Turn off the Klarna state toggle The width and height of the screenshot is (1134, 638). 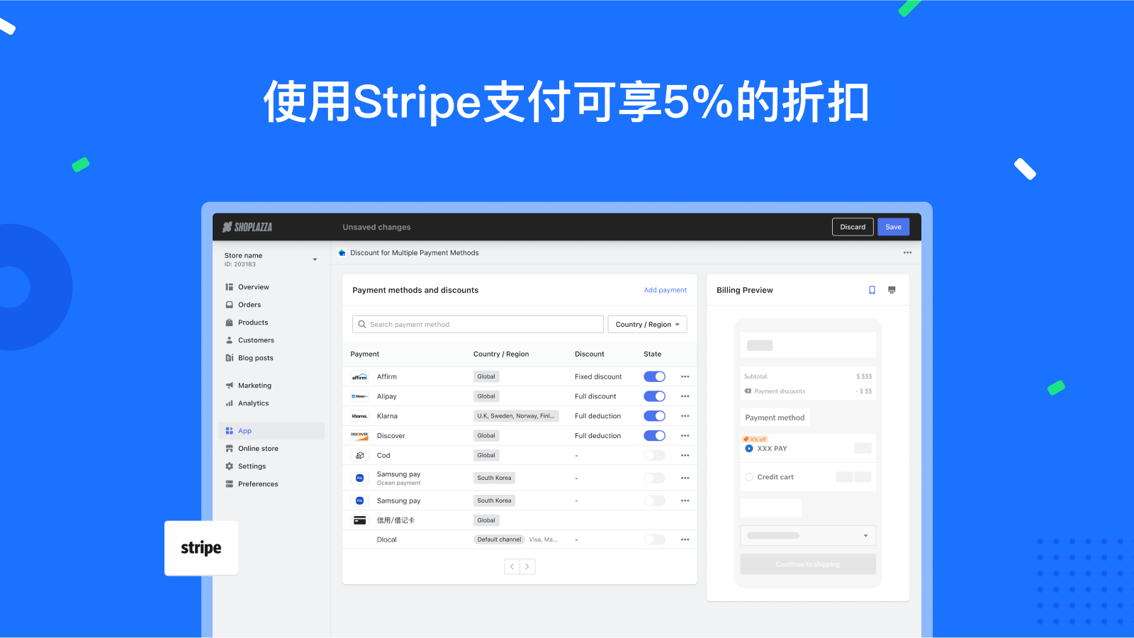654,416
